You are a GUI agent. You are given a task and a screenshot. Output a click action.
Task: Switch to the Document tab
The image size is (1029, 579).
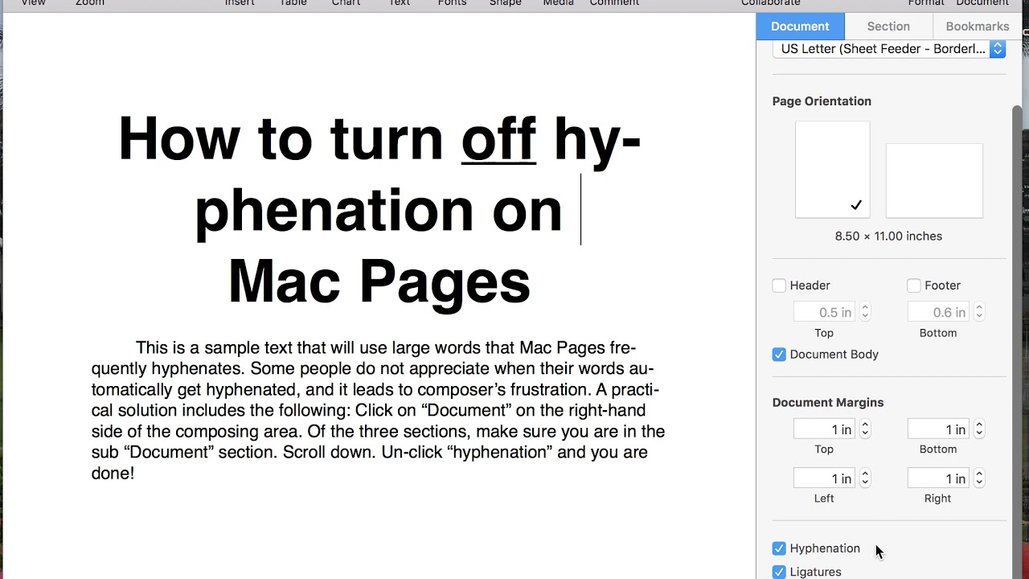coord(800,27)
